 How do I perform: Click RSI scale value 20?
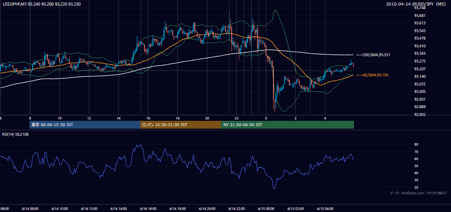point(416,187)
